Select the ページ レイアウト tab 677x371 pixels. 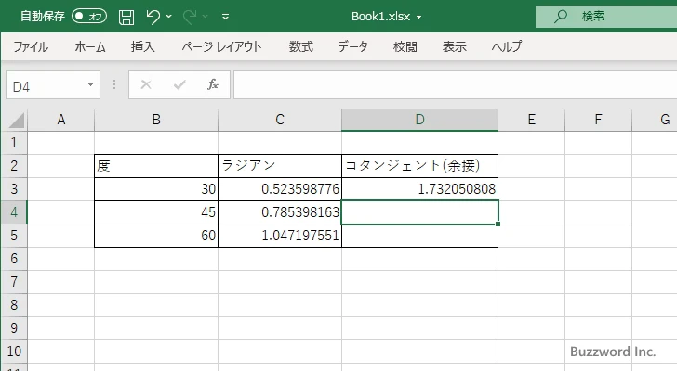coord(221,46)
